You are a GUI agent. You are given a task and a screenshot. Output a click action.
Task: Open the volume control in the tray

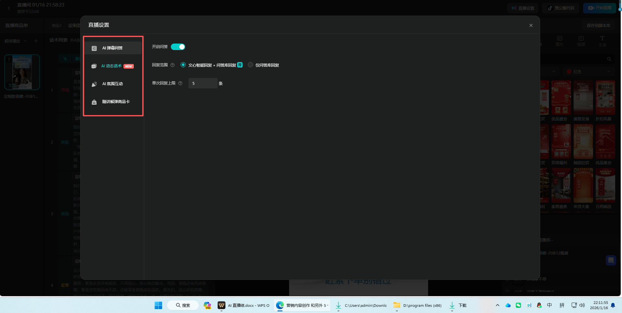click(x=582, y=305)
